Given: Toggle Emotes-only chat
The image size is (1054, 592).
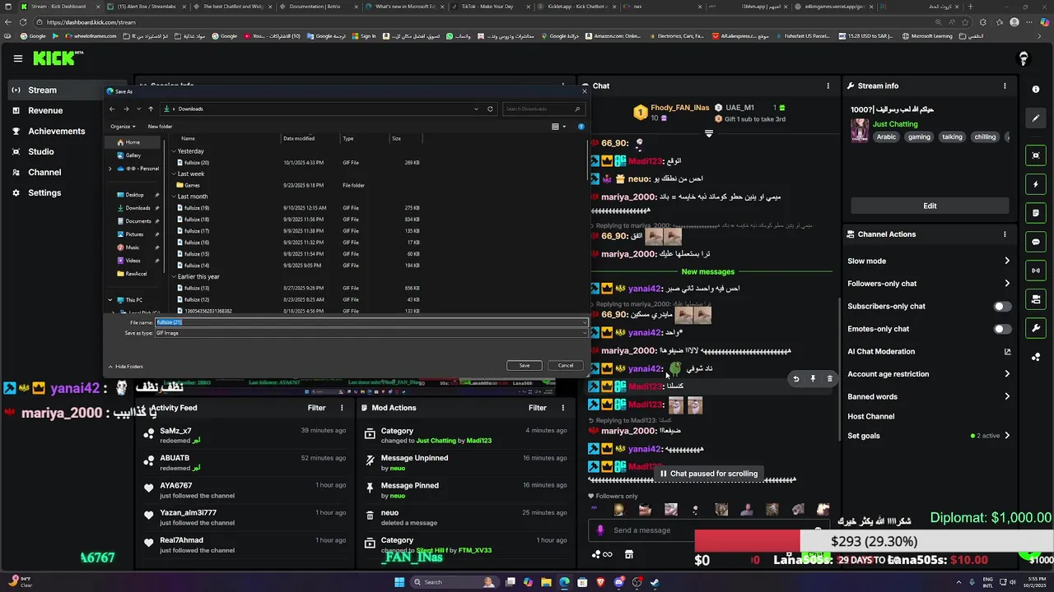Looking at the screenshot, I should coord(1002,329).
